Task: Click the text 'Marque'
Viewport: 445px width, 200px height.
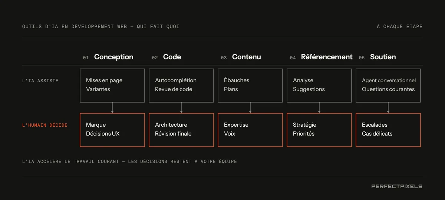Action: pos(96,125)
